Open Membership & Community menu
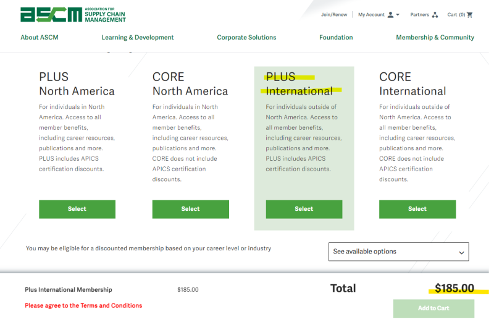The height and width of the screenshot is (319, 494). point(435,37)
